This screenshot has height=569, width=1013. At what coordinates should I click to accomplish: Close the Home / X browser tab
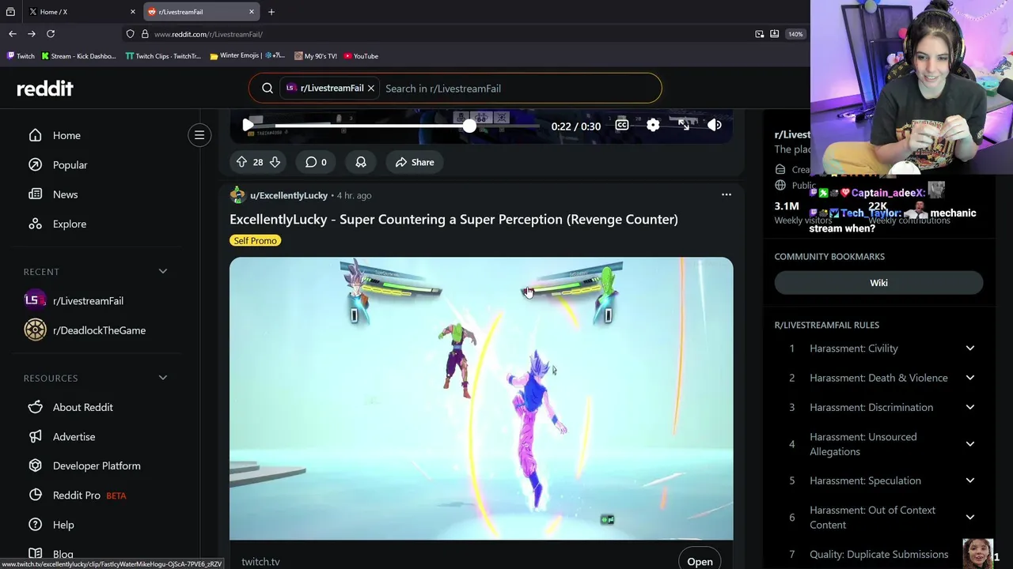[x=132, y=12]
